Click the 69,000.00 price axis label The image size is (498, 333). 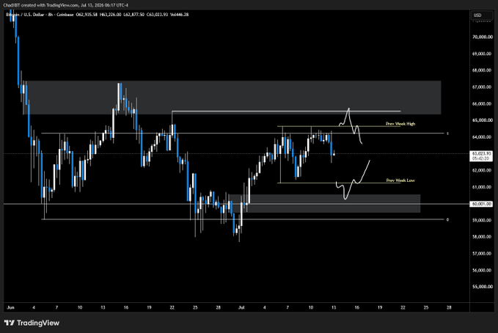click(482, 54)
